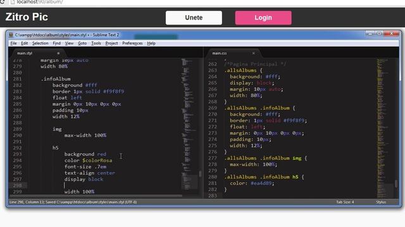405x227 pixels.
Task: Click 'display block' line in main.styl
Action: (84, 179)
